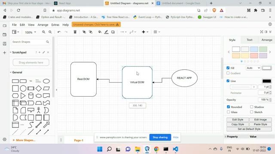275x154 pixels.
Task: Delete selected shape with trash icon
Action: click(75, 32)
